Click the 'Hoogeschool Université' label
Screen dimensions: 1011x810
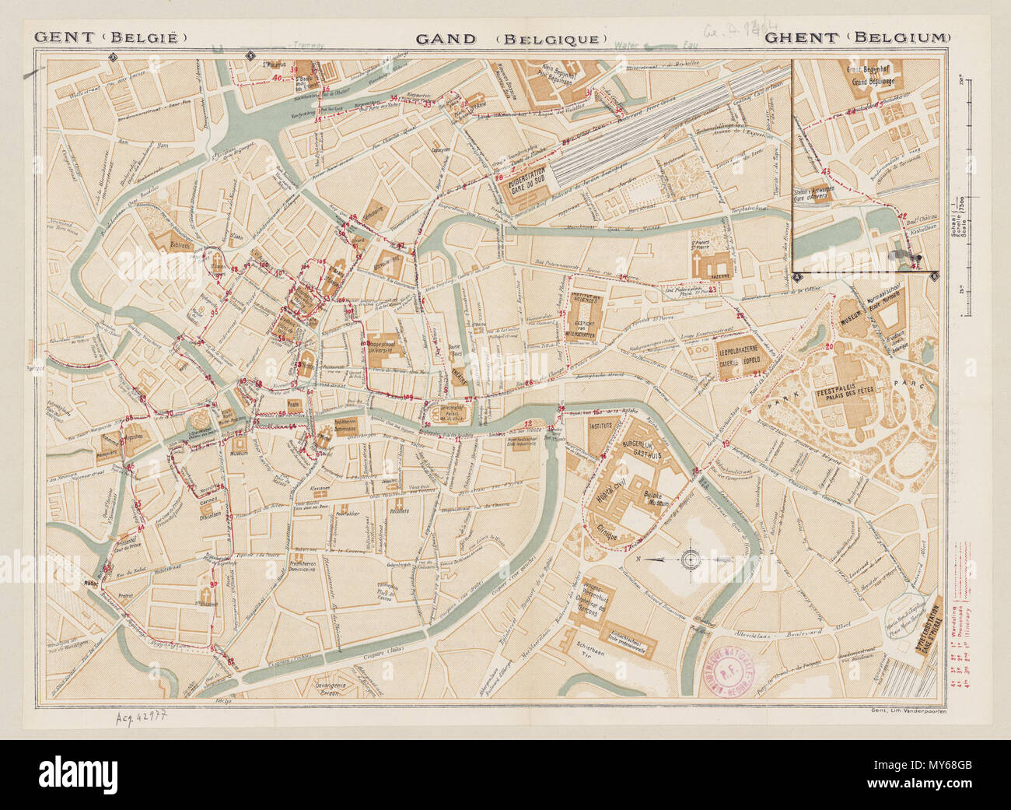pyautogui.click(x=381, y=346)
